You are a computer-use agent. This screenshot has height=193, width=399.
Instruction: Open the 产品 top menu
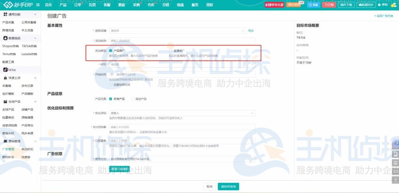pyautogui.click(x=63, y=5)
